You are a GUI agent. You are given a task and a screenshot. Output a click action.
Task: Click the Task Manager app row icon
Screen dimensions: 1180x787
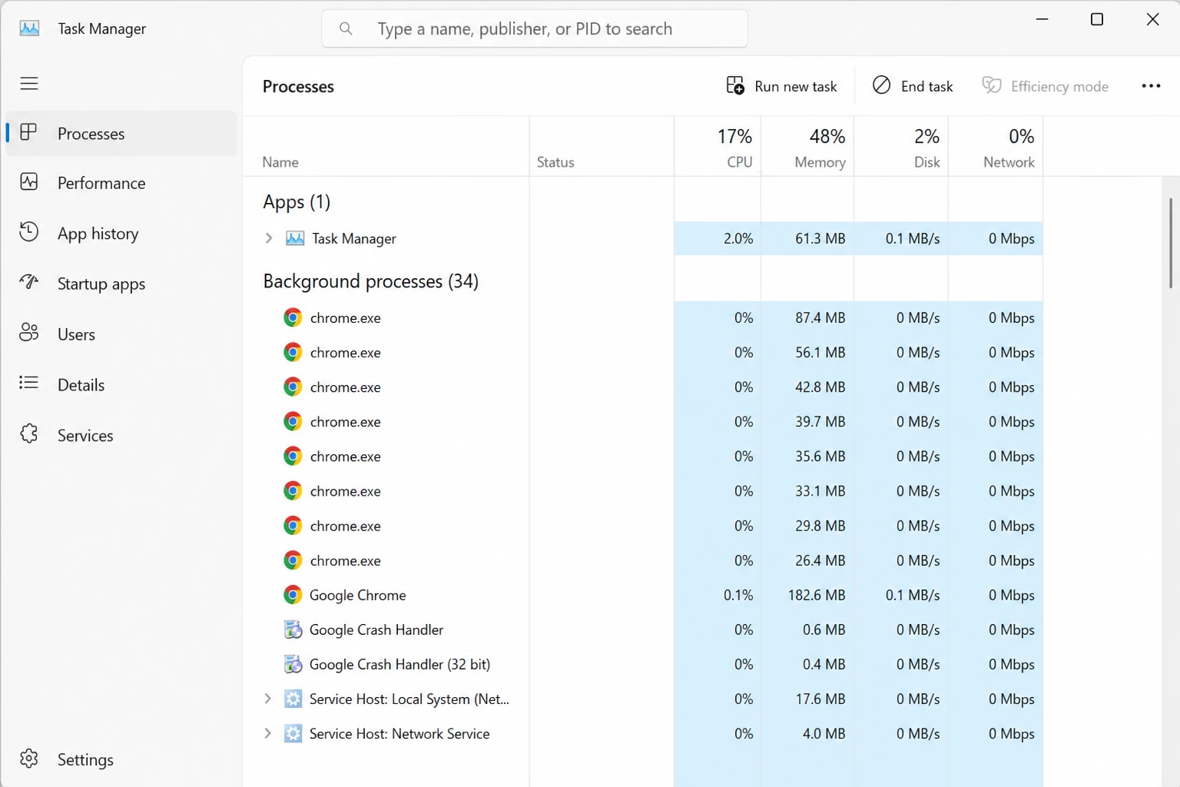295,238
